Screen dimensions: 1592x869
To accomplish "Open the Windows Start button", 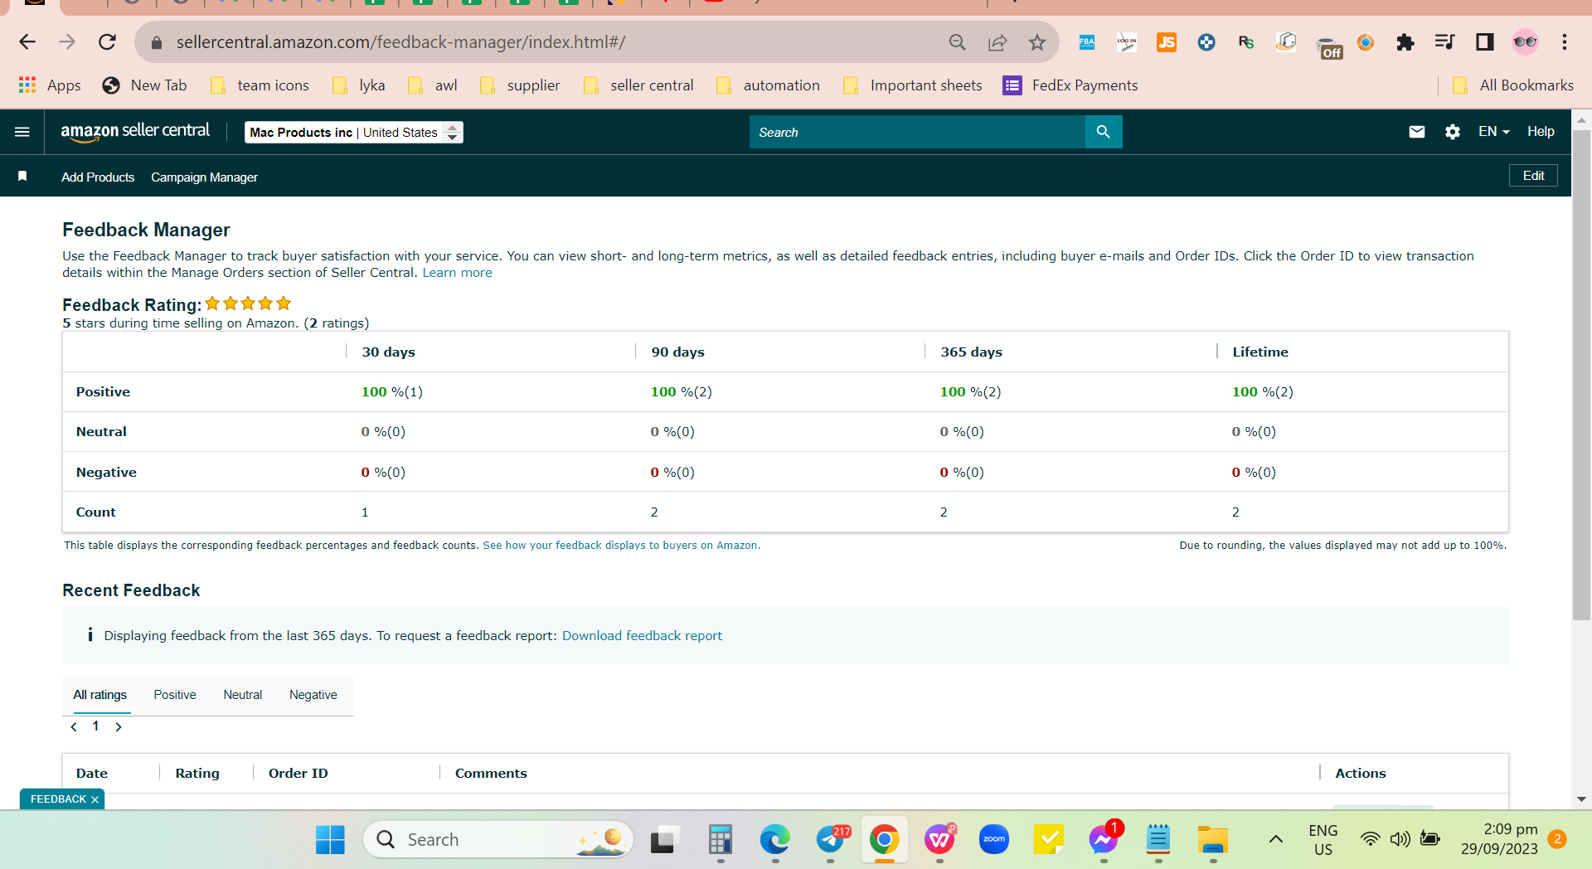I will click(330, 840).
